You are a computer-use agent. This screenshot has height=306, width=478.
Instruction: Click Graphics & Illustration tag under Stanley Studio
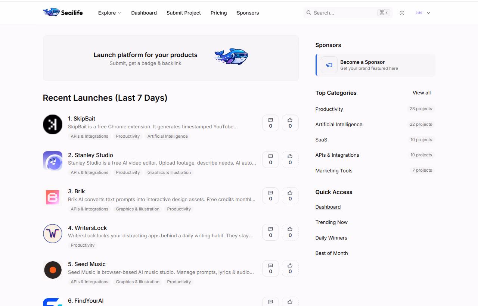point(169,172)
